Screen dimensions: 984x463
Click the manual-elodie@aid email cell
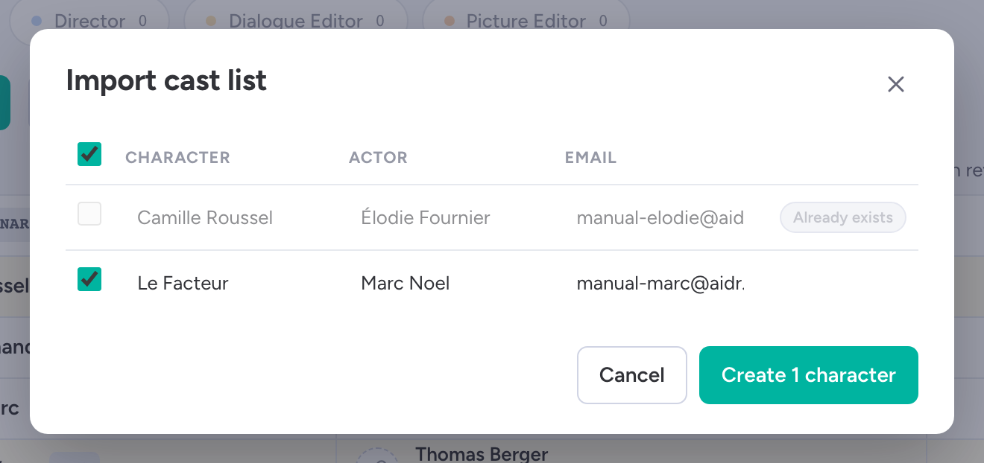(660, 218)
